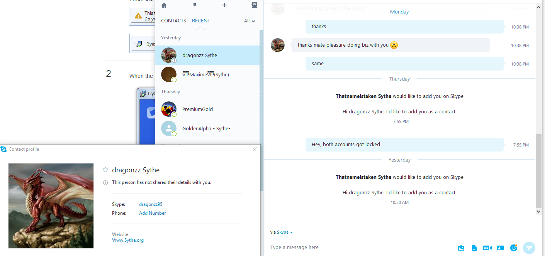
Task: Click the Monday date separator
Action: [x=399, y=12]
